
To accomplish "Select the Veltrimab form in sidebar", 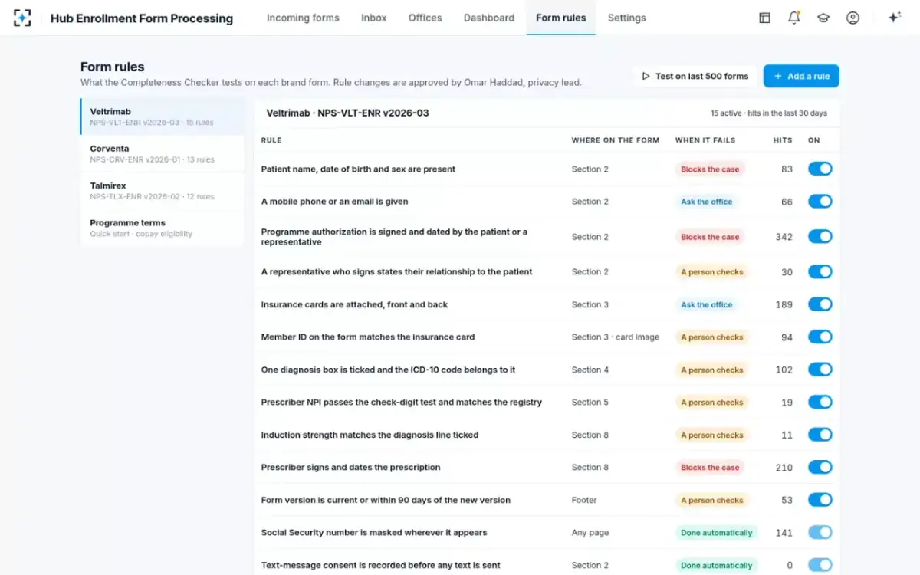I will 163,117.
